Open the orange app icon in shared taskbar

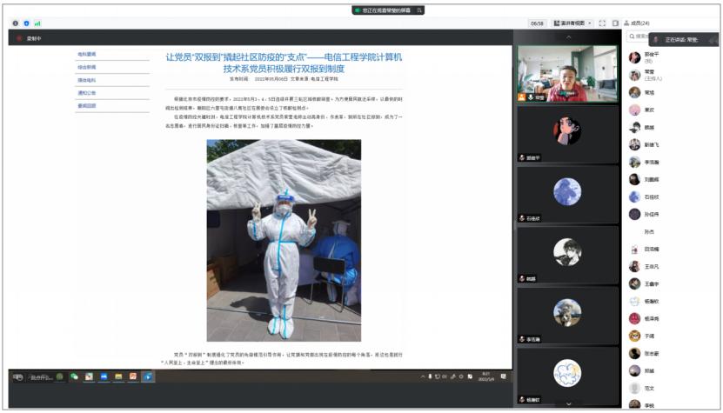pyautogui.click(x=133, y=376)
